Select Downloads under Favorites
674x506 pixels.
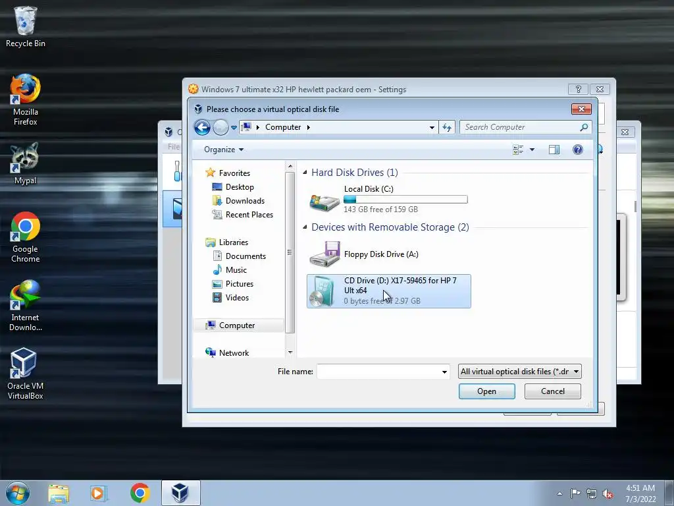pos(238,201)
